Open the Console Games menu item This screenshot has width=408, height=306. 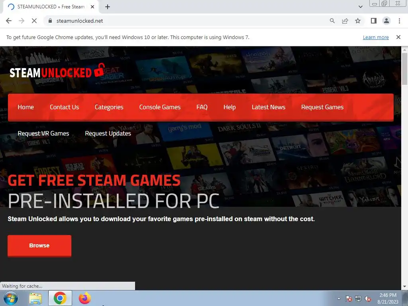click(x=160, y=107)
